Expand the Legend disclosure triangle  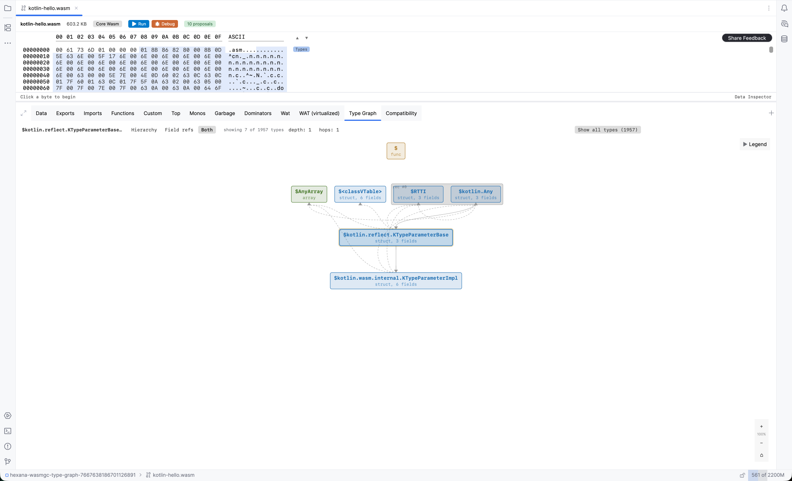tap(745, 144)
